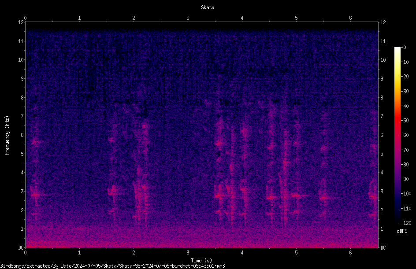
Task: Click "5" on the bottom time axis
Action: pyautogui.click(x=296, y=253)
